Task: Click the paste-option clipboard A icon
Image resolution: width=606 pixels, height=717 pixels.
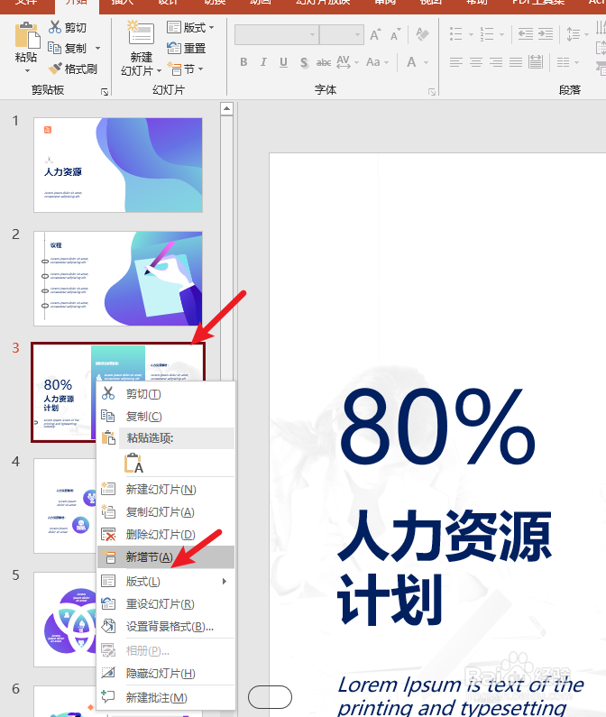Action: click(133, 463)
